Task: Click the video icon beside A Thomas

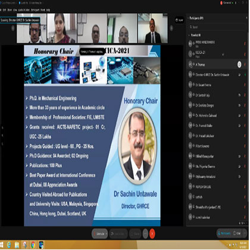Action: (x=239, y=64)
